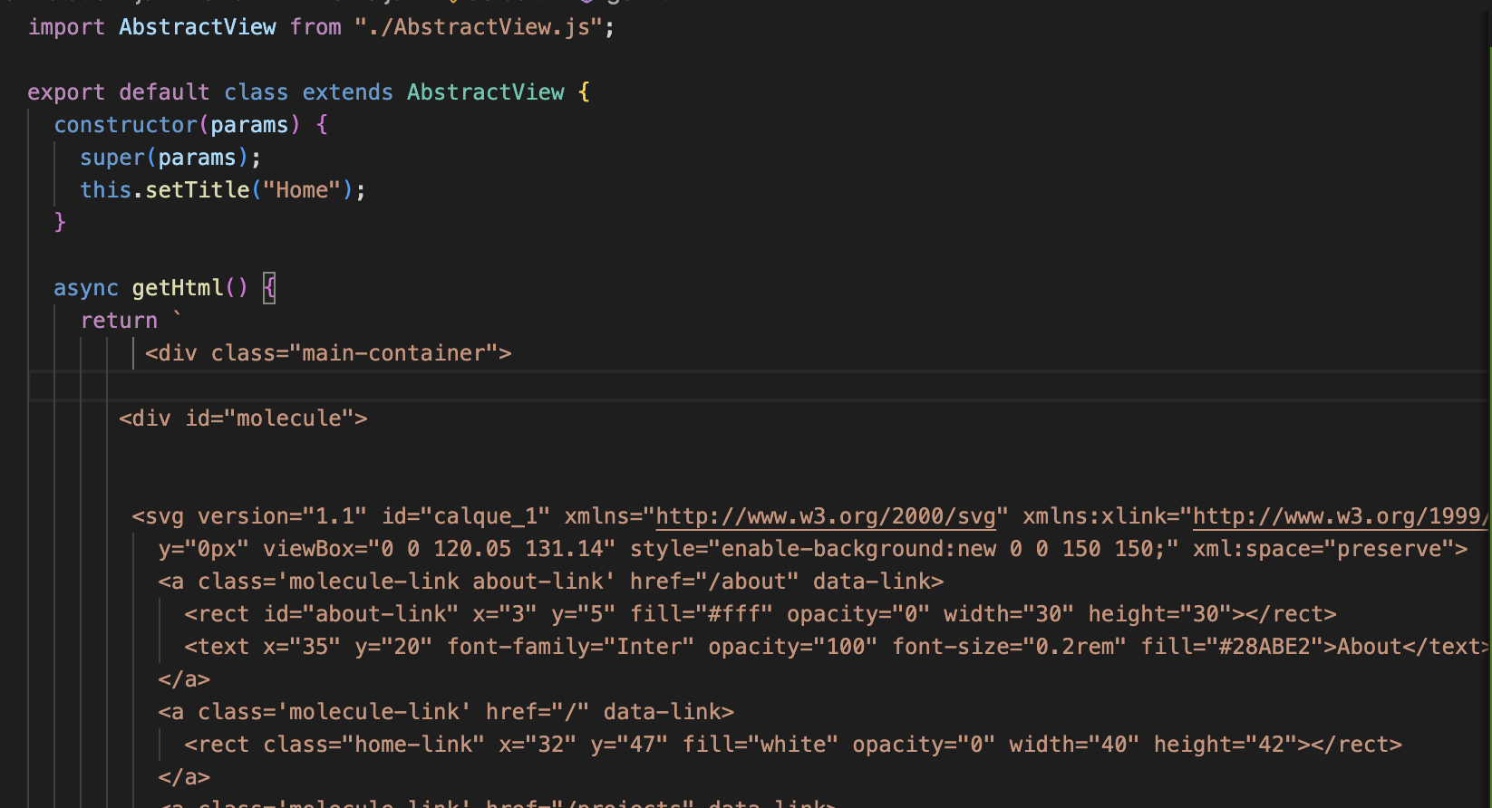1492x808 pixels.
Task: Click the href="/about" attribute
Action: [714, 582]
